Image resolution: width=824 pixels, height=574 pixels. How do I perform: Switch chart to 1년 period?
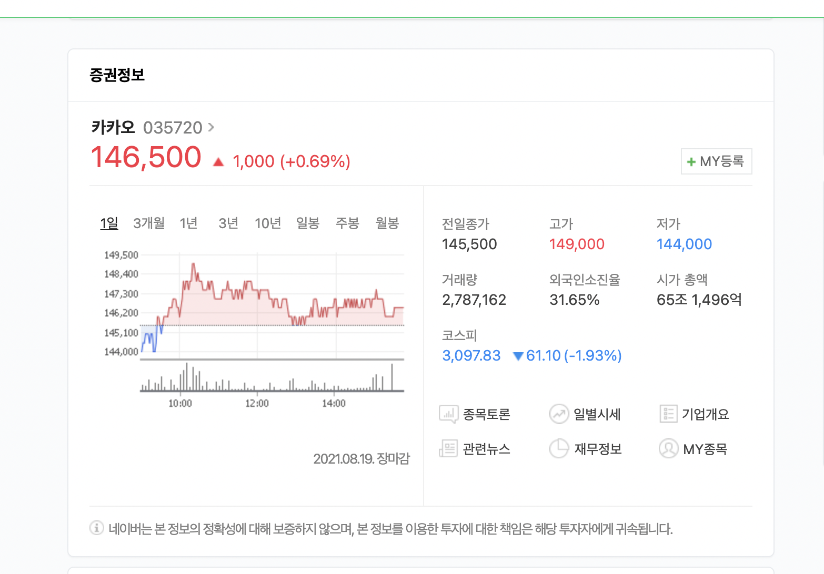[x=188, y=223]
